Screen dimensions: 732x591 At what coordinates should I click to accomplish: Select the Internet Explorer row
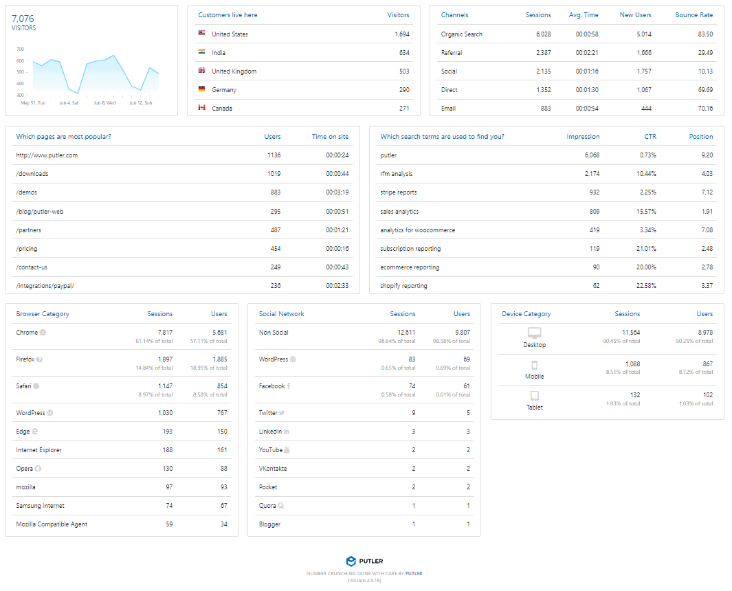tap(122, 450)
